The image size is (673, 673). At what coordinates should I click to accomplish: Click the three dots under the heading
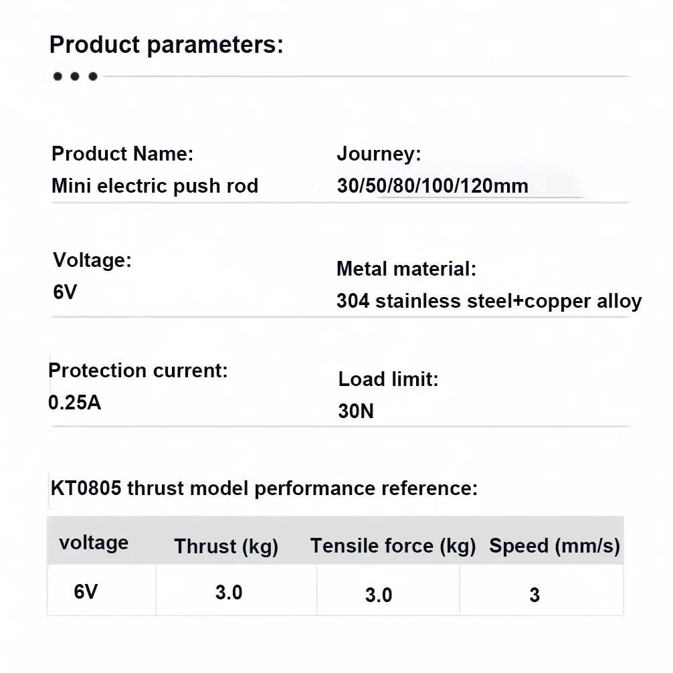click(75, 76)
